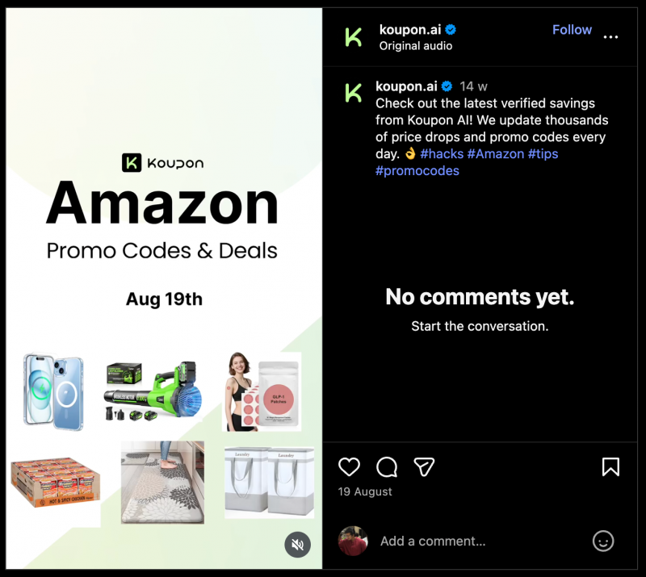Click the koupon.ai header profile logo
Screen dimensions: 646x577
pyautogui.click(x=354, y=37)
